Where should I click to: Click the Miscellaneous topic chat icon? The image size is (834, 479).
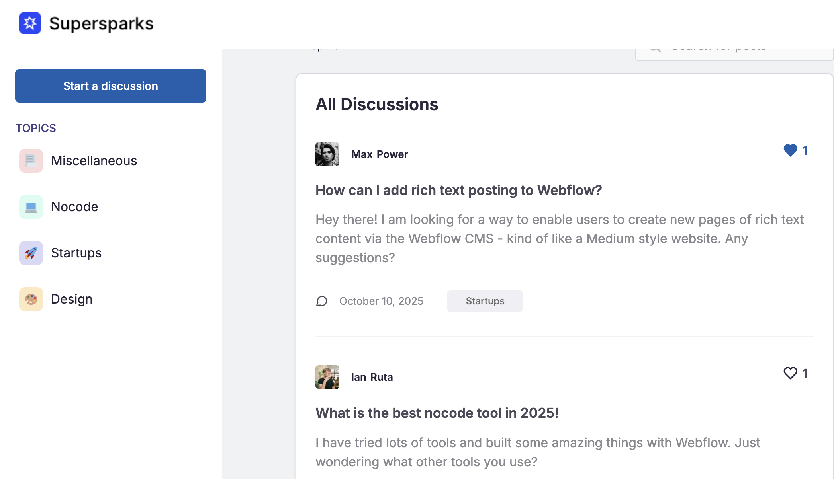tap(31, 161)
